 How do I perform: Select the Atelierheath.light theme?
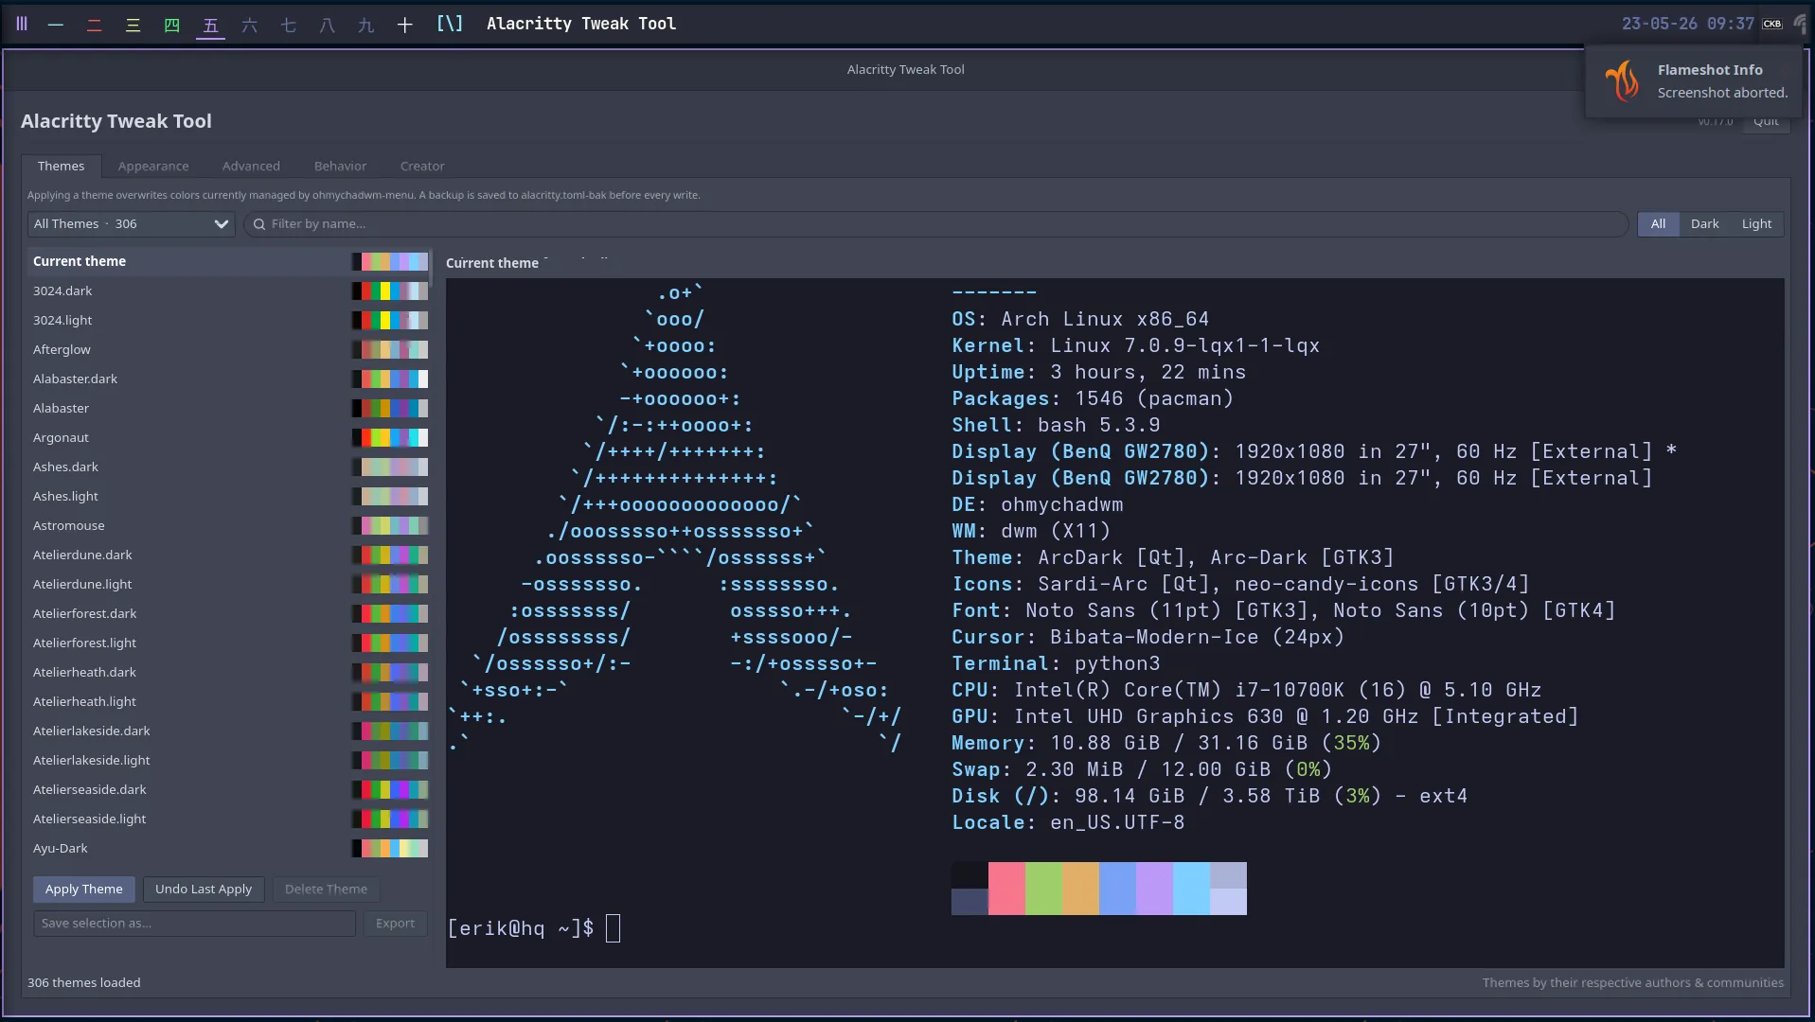click(x=229, y=701)
